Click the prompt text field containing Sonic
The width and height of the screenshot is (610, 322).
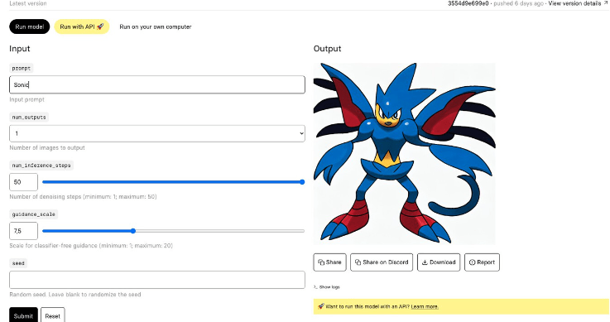(x=157, y=84)
